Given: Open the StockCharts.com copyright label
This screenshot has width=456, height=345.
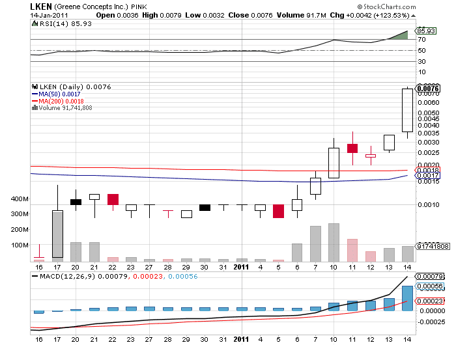Looking at the screenshot, I should (x=386, y=7).
